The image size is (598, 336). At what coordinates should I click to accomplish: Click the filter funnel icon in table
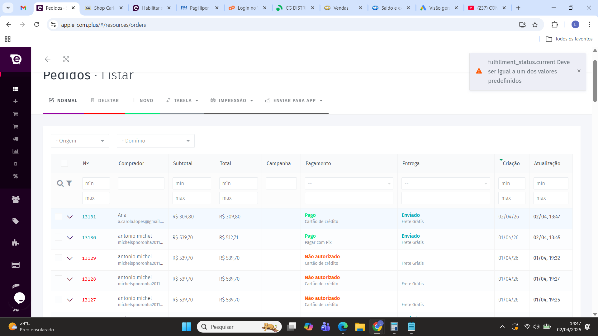69,184
